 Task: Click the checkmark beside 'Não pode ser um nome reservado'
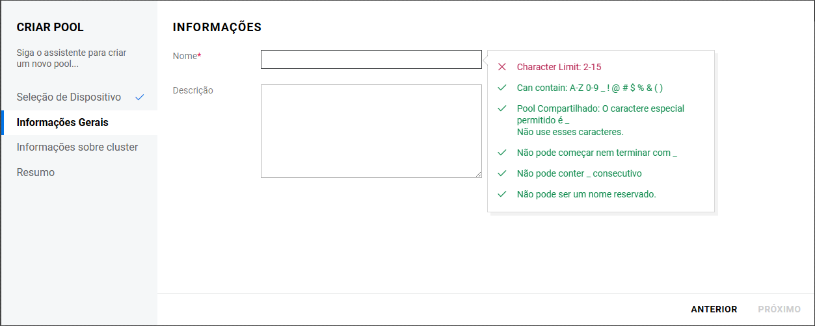pyautogui.click(x=501, y=194)
